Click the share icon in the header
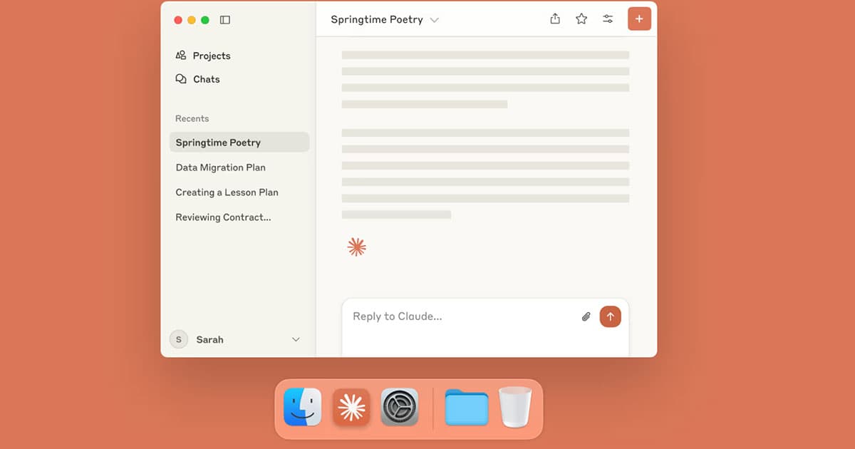The width and height of the screenshot is (855, 449). pyautogui.click(x=555, y=19)
